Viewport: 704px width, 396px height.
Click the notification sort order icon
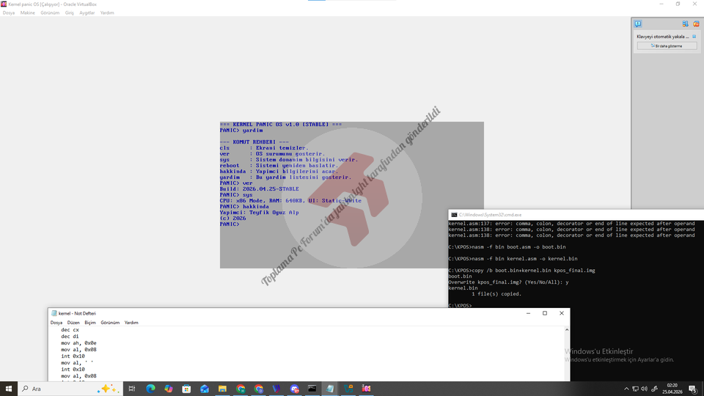point(685,23)
